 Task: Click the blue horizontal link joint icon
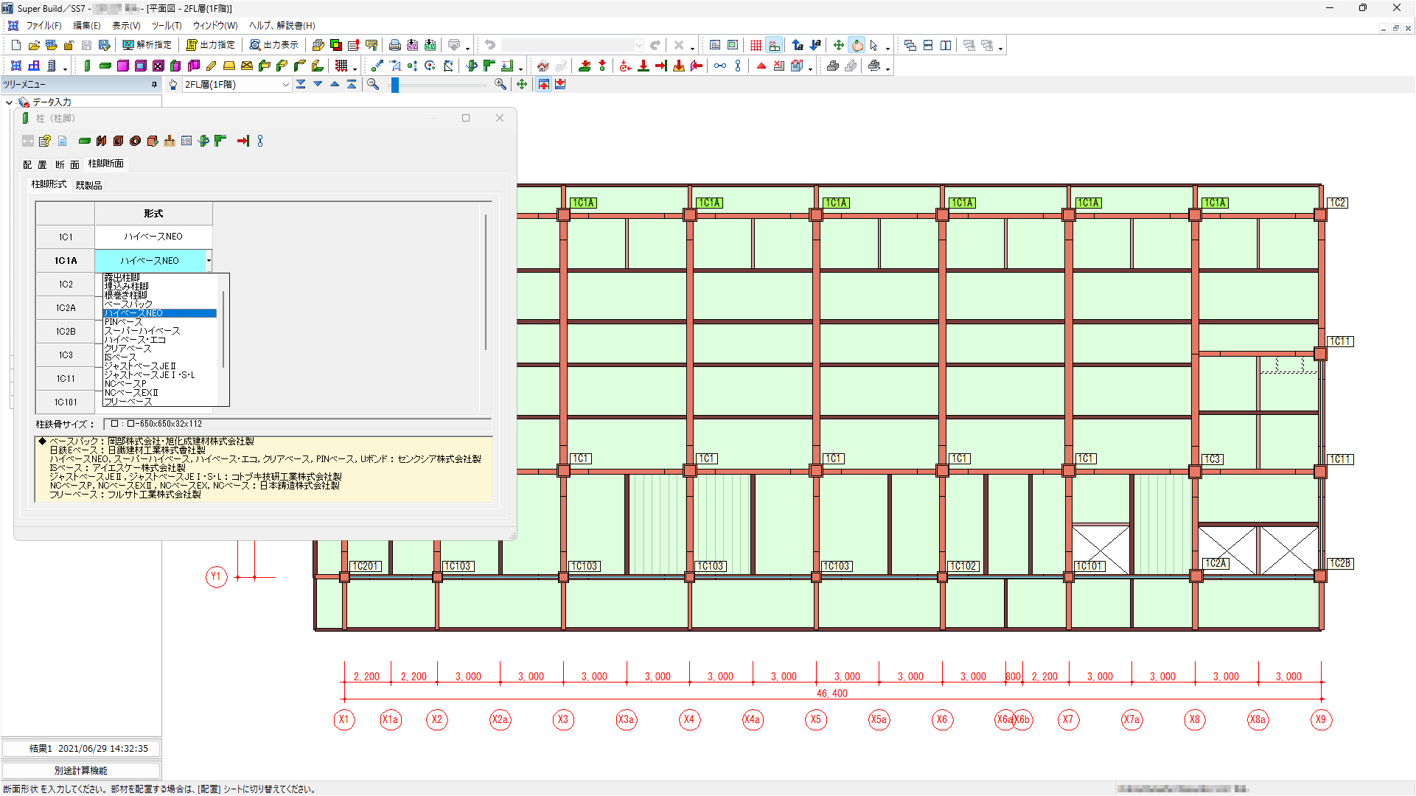720,66
